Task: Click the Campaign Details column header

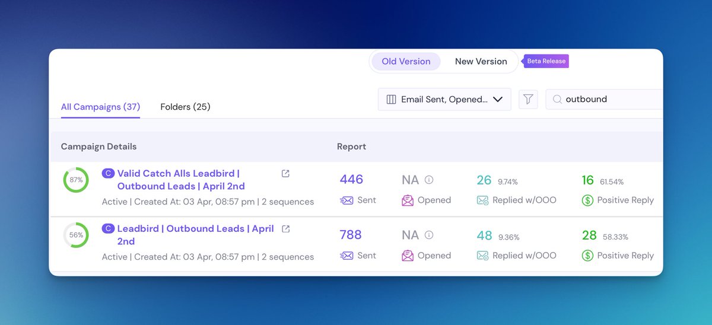Action: click(x=98, y=146)
